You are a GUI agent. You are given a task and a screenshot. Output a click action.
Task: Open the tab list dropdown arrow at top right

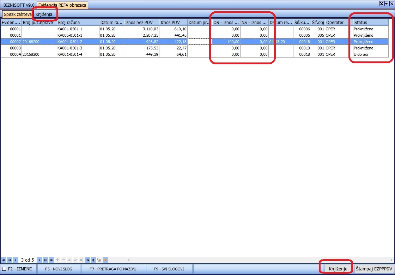pyautogui.click(x=387, y=4)
